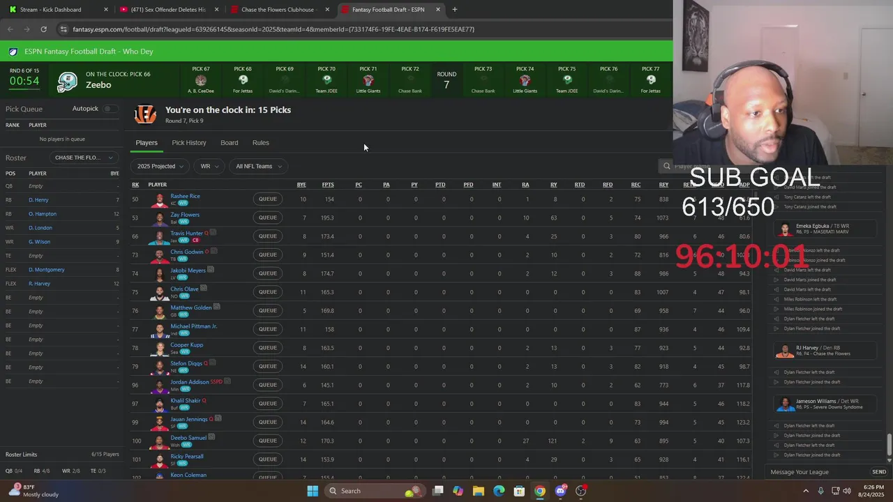Open R. Harvey in roster list

(x=39, y=284)
